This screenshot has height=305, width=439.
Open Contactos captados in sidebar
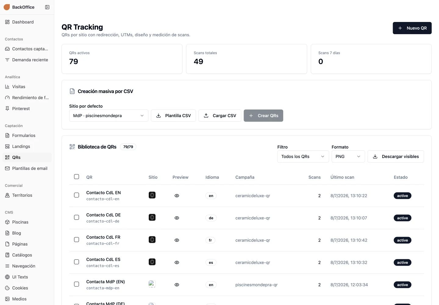(x=27, y=49)
